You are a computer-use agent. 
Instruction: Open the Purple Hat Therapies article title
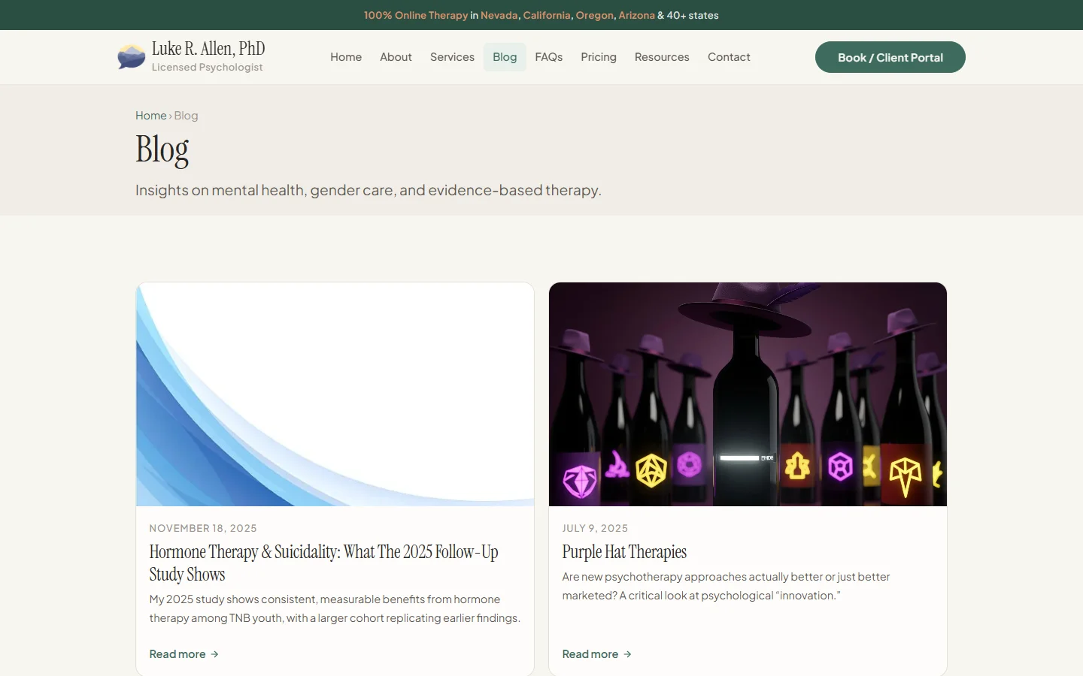(624, 552)
